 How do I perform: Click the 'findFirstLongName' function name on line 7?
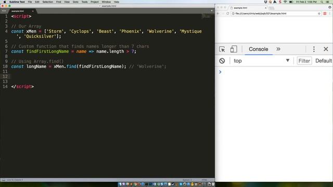click(x=47, y=51)
